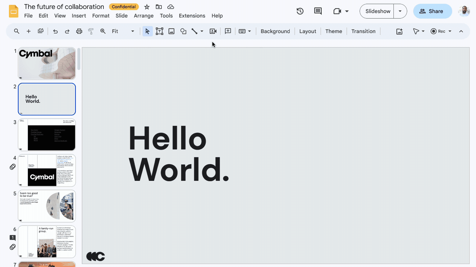Redo the last action
476x267 pixels.
67,31
